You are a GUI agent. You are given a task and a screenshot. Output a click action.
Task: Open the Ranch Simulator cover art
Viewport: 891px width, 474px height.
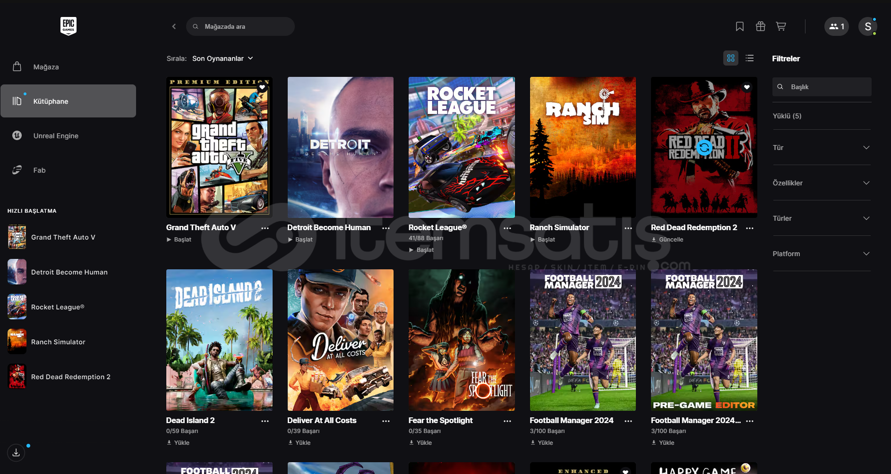point(583,147)
